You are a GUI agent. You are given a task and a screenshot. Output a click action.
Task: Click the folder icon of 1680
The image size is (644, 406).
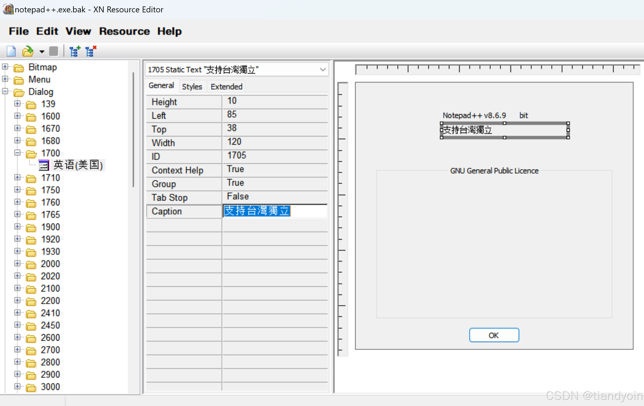31,142
